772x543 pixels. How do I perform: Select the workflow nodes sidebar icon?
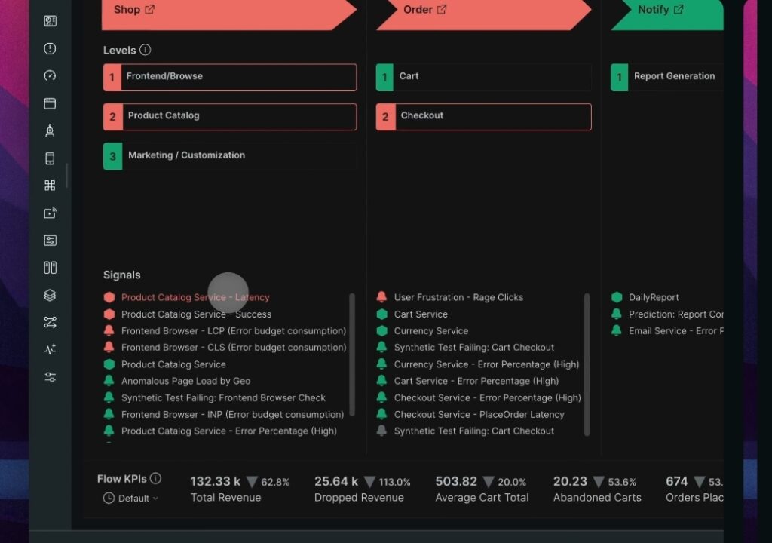[50, 321]
